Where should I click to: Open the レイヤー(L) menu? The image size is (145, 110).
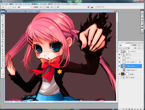27,4
